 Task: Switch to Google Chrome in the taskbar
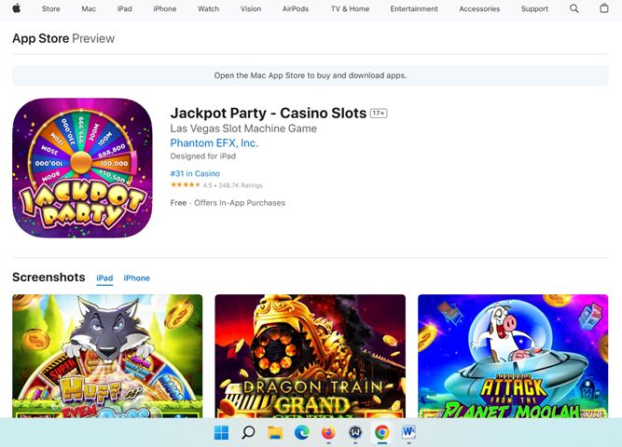382,432
